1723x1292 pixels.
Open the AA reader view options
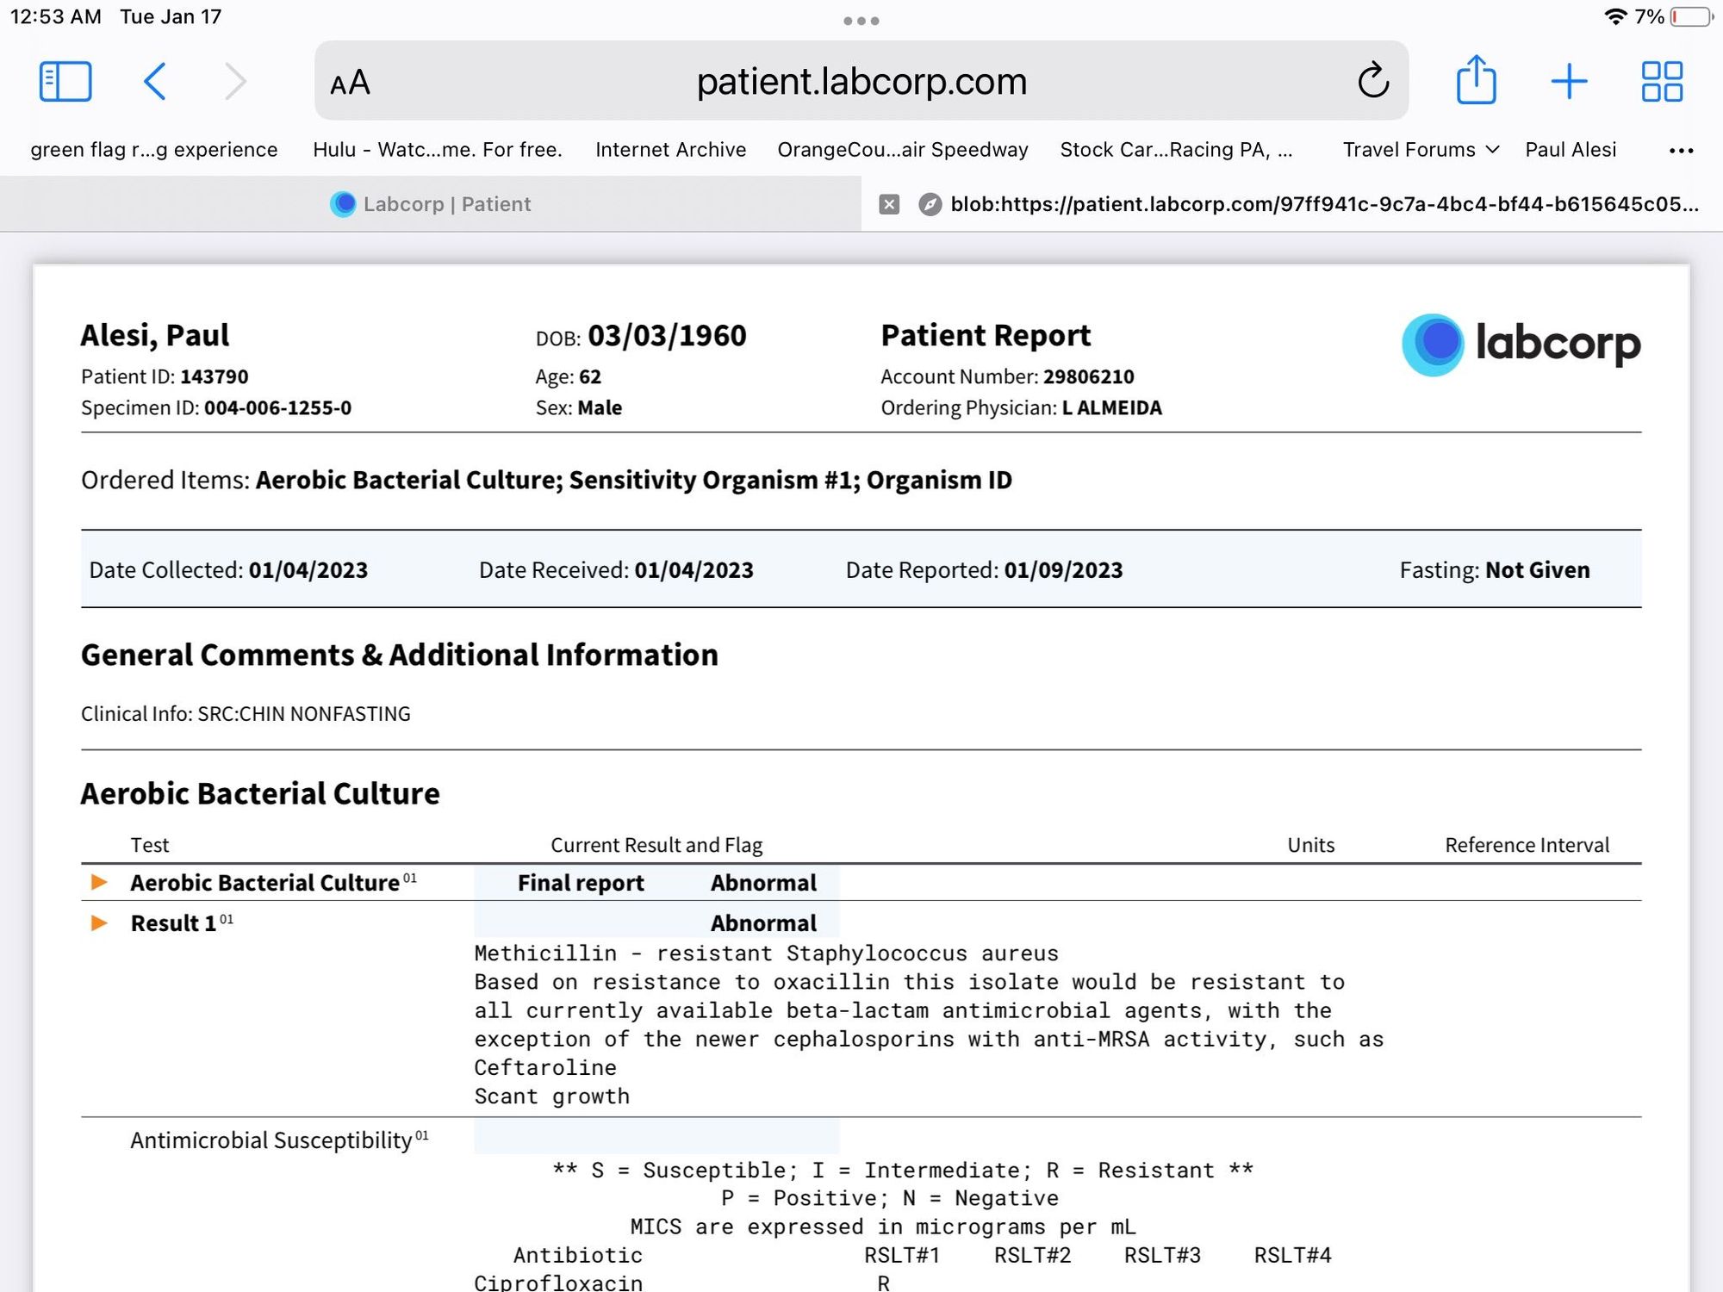[351, 84]
